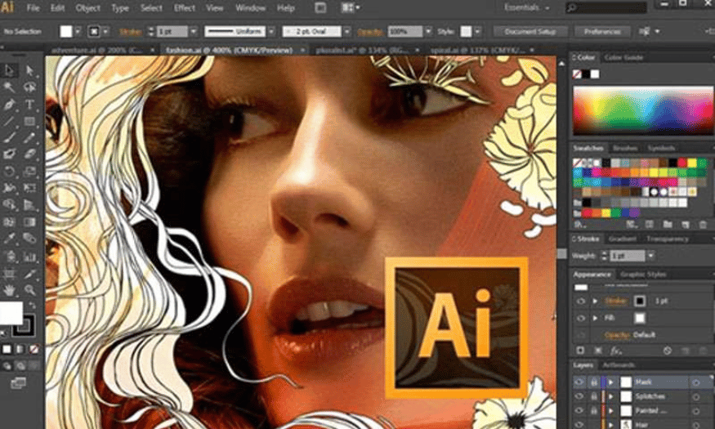Image resolution: width=715 pixels, height=429 pixels.
Task: Select the Rotate tool
Action: tap(9, 172)
